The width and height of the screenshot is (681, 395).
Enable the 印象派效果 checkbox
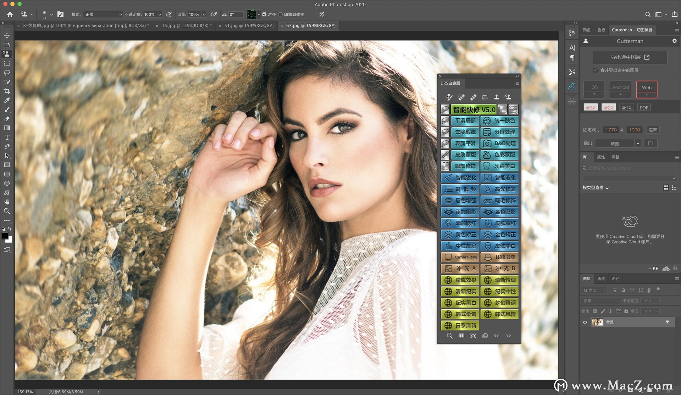tap(281, 15)
